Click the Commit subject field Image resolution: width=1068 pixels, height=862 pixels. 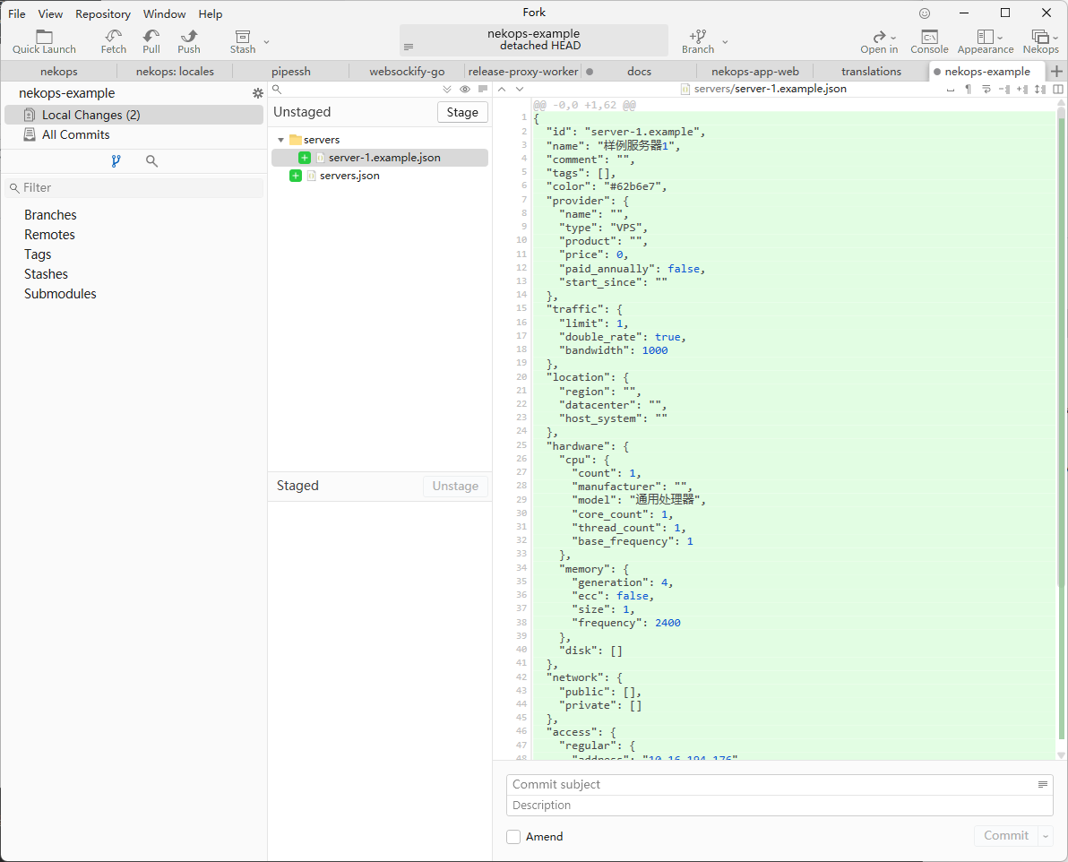point(771,785)
